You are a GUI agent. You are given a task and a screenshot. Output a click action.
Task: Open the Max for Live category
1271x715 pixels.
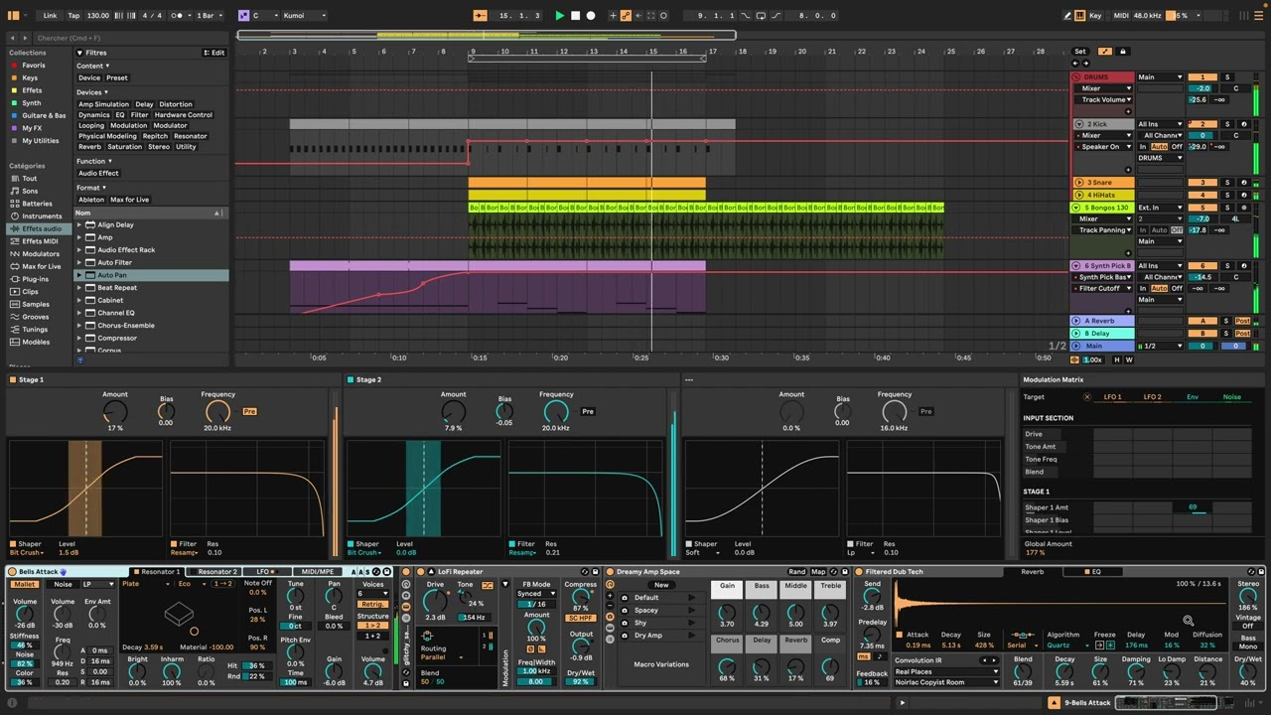41,266
